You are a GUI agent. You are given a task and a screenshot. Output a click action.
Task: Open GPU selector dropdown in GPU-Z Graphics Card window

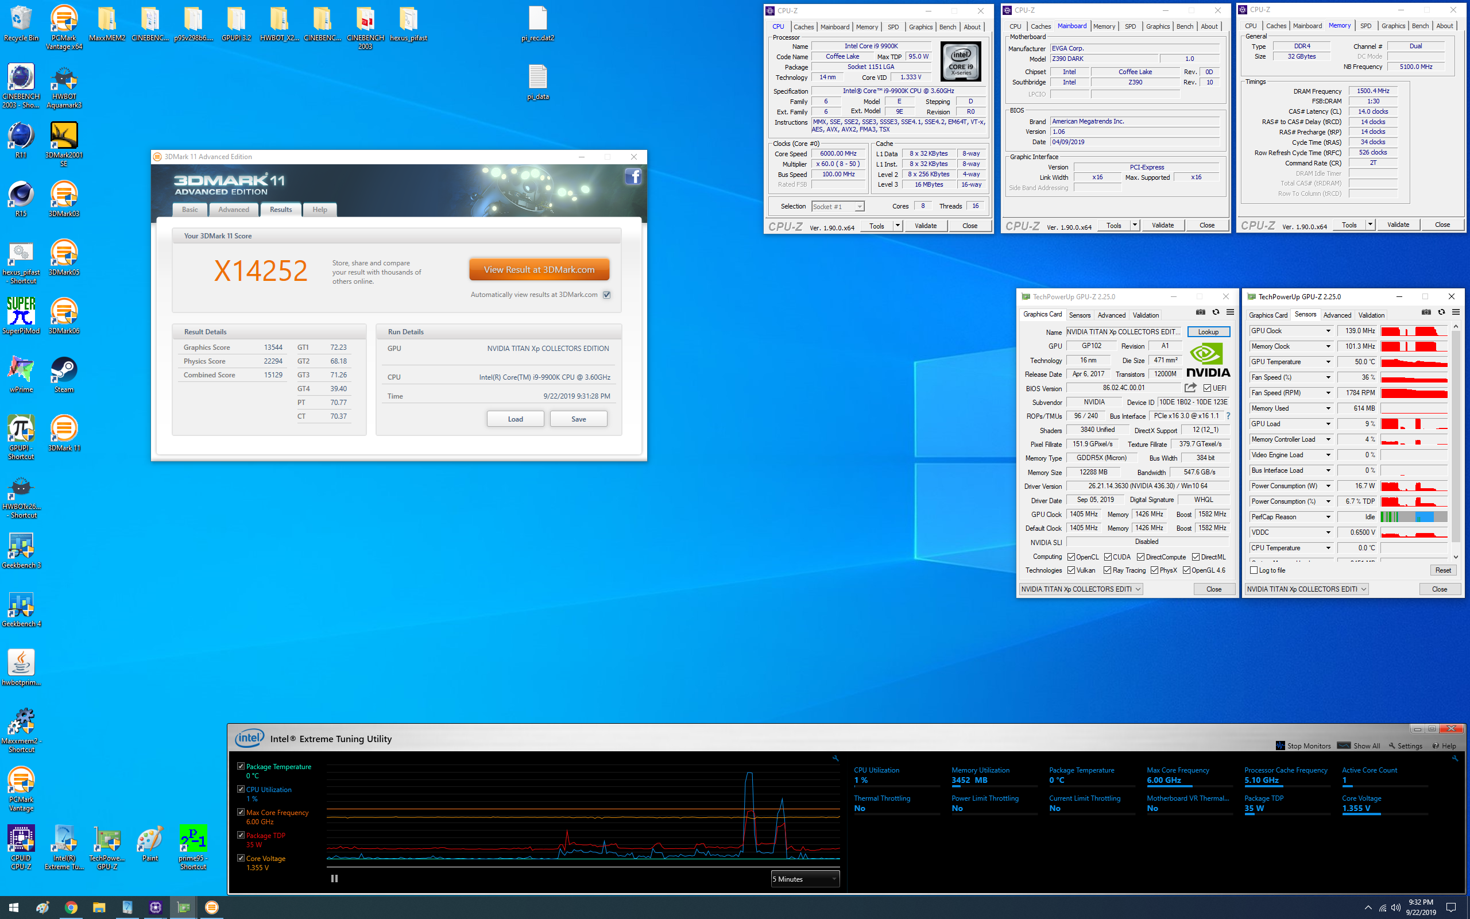point(1081,589)
